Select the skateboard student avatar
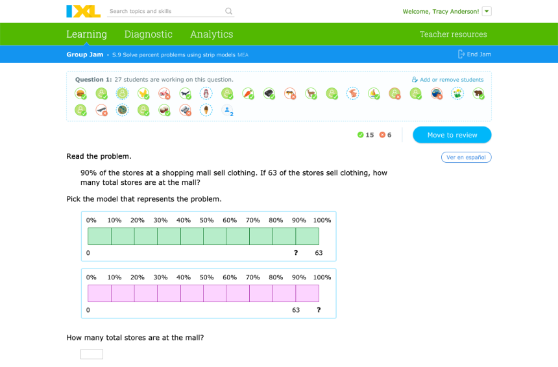Screen dimensions: 558x367 tap(102, 110)
